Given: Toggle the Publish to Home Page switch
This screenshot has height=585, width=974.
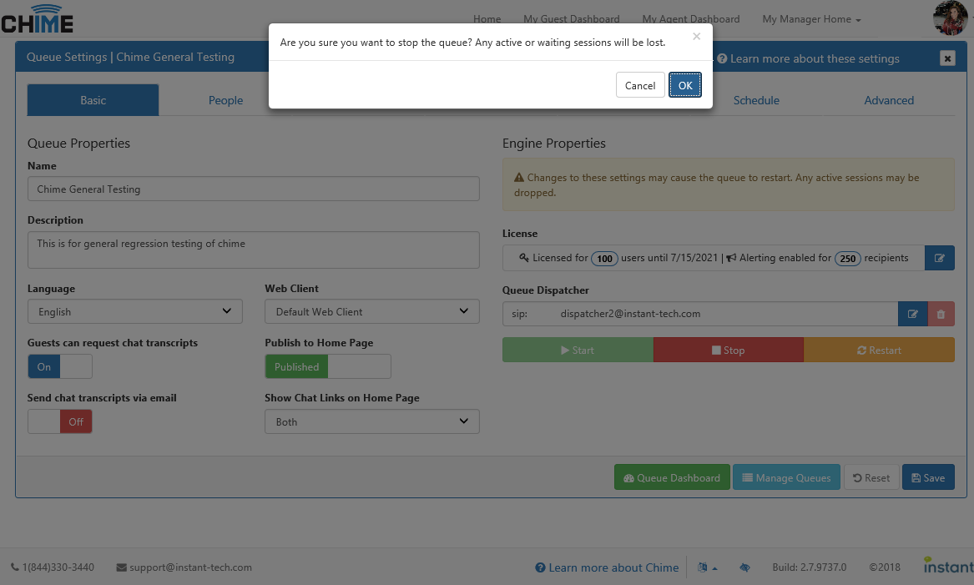Looking at the screenshot, I should click(328, 366).
